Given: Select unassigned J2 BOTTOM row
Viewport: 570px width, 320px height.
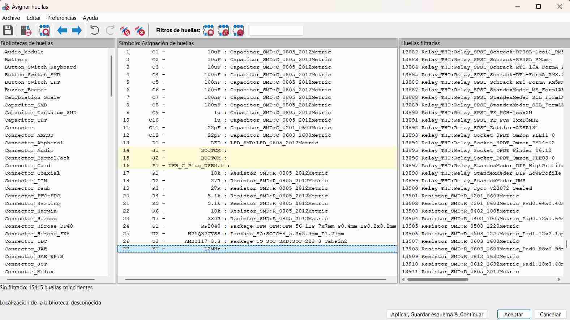Looking at the screenshot, I should [x=257, y=158].
